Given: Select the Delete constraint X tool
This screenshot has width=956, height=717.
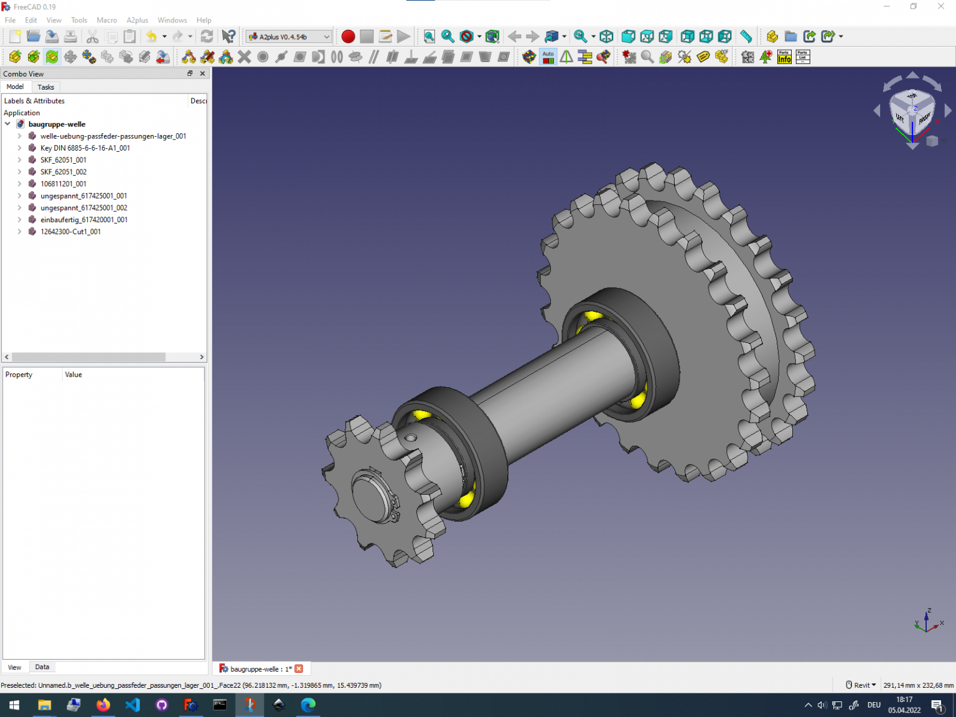Looking at the screenshot, I should click(x=245, y=57).
